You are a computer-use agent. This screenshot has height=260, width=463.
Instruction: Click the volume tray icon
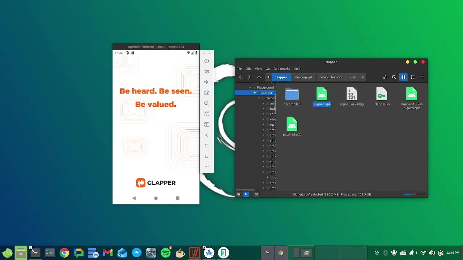pyautogui.click(x=432, y=253)
